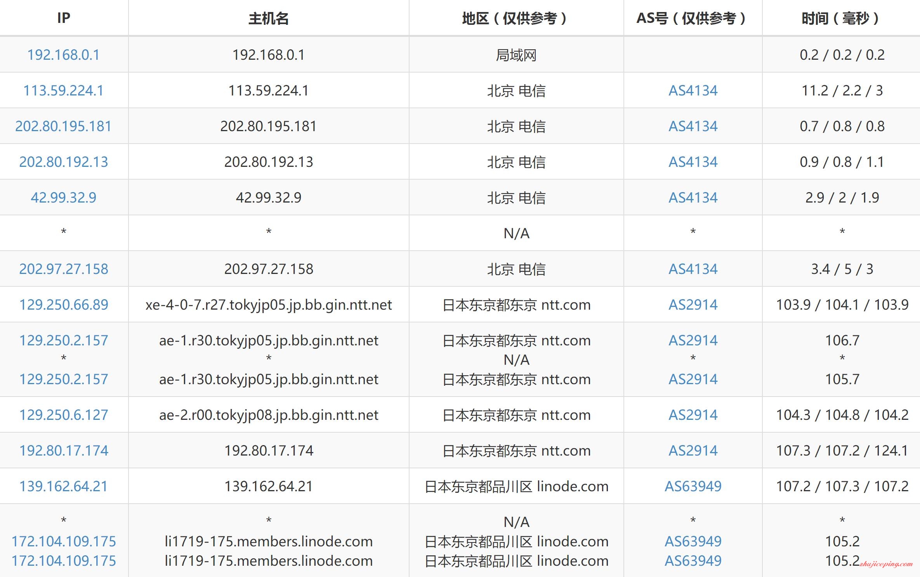Image resolution: width=920 pixels, height=577 pixels.
Task: Click AS4134 link in the 42.99.32.9 row
Action: [693, 198]
